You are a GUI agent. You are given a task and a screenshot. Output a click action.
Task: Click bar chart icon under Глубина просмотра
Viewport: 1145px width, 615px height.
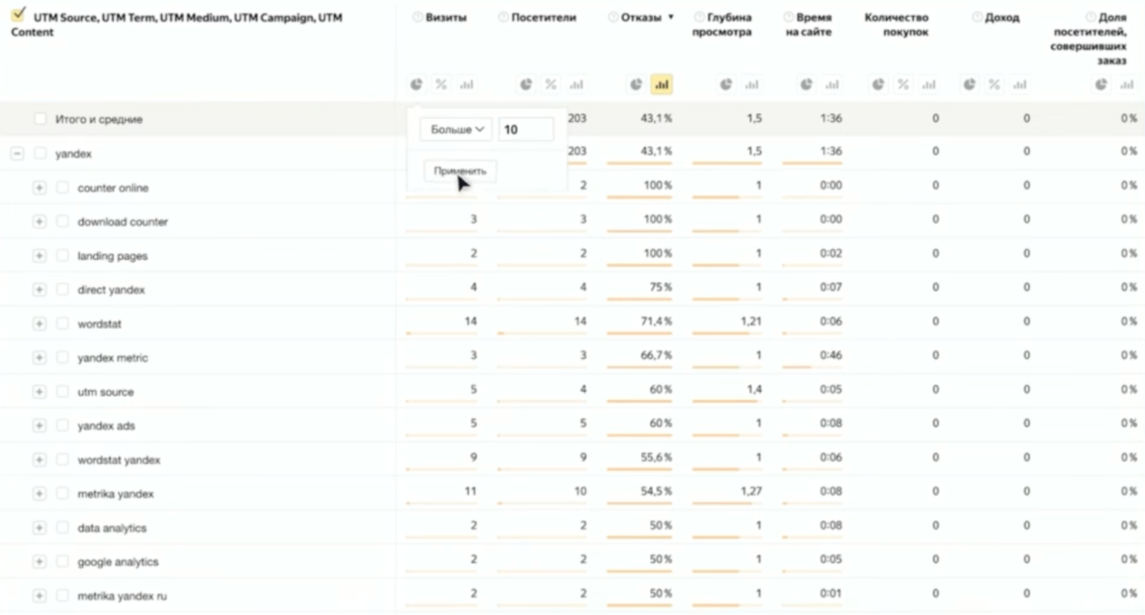coord(751,85)
